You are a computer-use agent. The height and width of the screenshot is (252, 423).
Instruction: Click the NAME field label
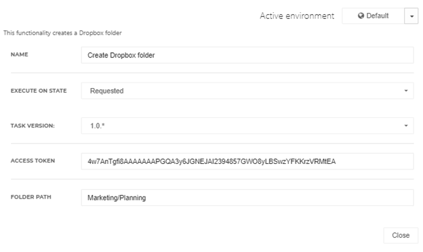[20, 54]
